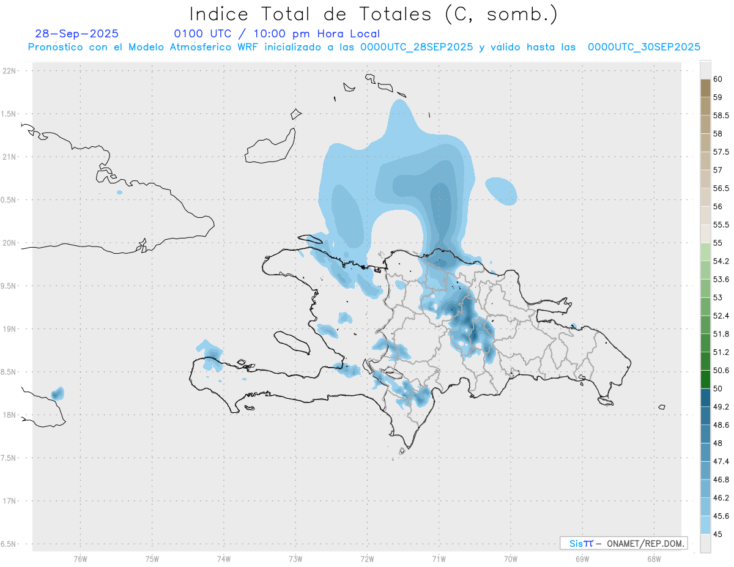Viewport: 734px width, 567px height.
Task: Click the '51.8' colorbar value
Action: click(721, 334)
